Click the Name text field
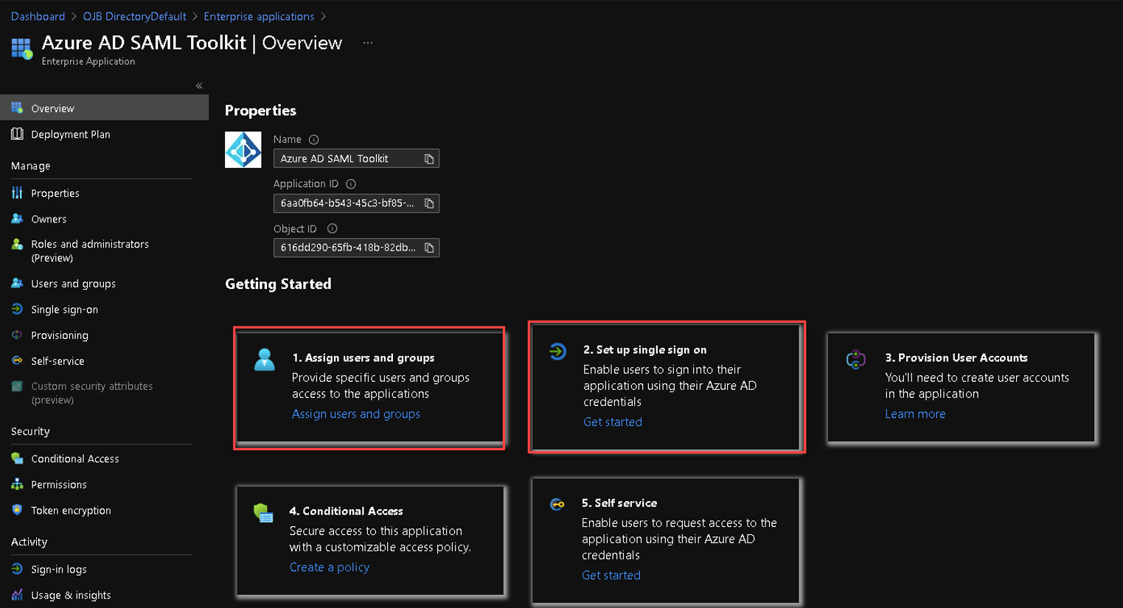Image resolution: width=1123 pixels, height=608 pixels. 356,158
